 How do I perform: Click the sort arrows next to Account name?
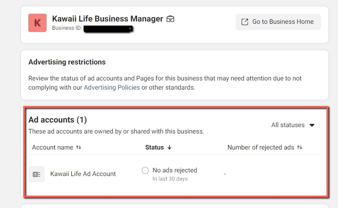pyautogui.click(x=79, y=147)
